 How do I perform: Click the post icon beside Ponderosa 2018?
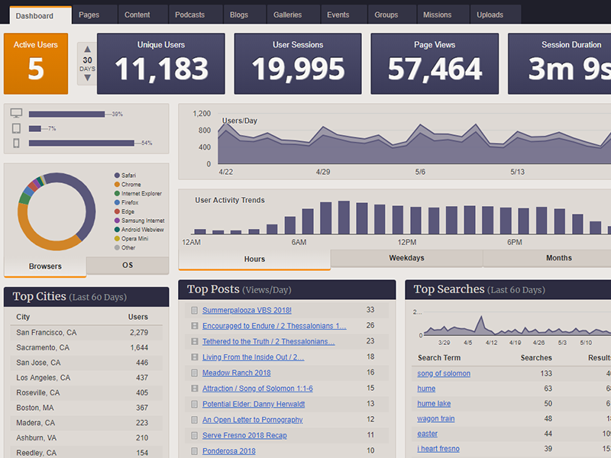coord(192,450)
